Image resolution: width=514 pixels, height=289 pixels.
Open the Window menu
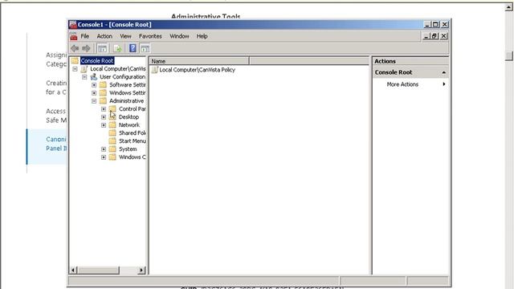(x=179, y=36)
